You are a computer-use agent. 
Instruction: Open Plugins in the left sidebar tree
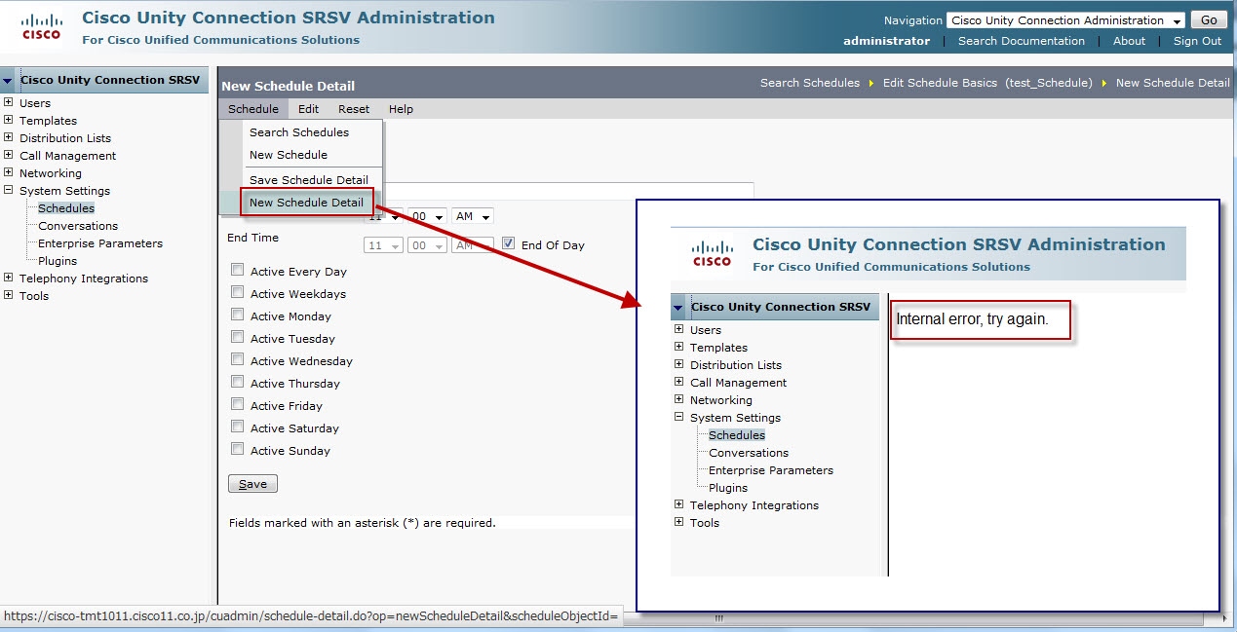coord(58,260)
